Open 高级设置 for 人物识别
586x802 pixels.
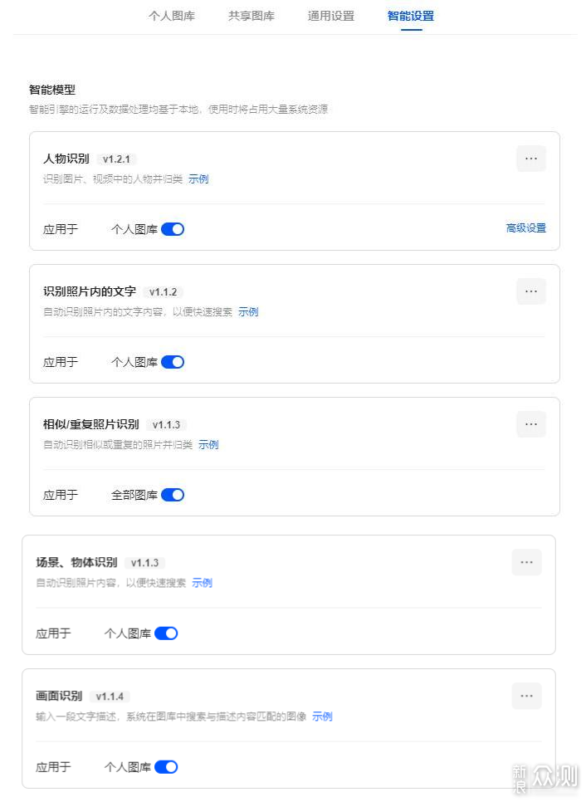525,228
